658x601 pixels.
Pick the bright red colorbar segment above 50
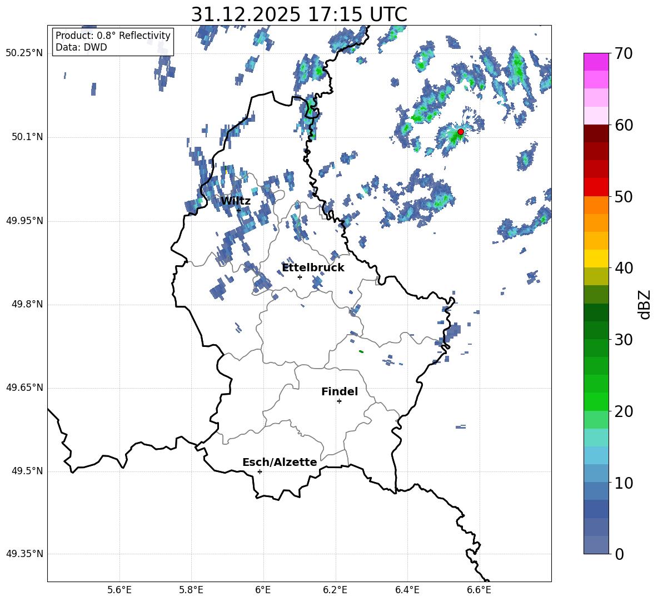pos(596,187)
